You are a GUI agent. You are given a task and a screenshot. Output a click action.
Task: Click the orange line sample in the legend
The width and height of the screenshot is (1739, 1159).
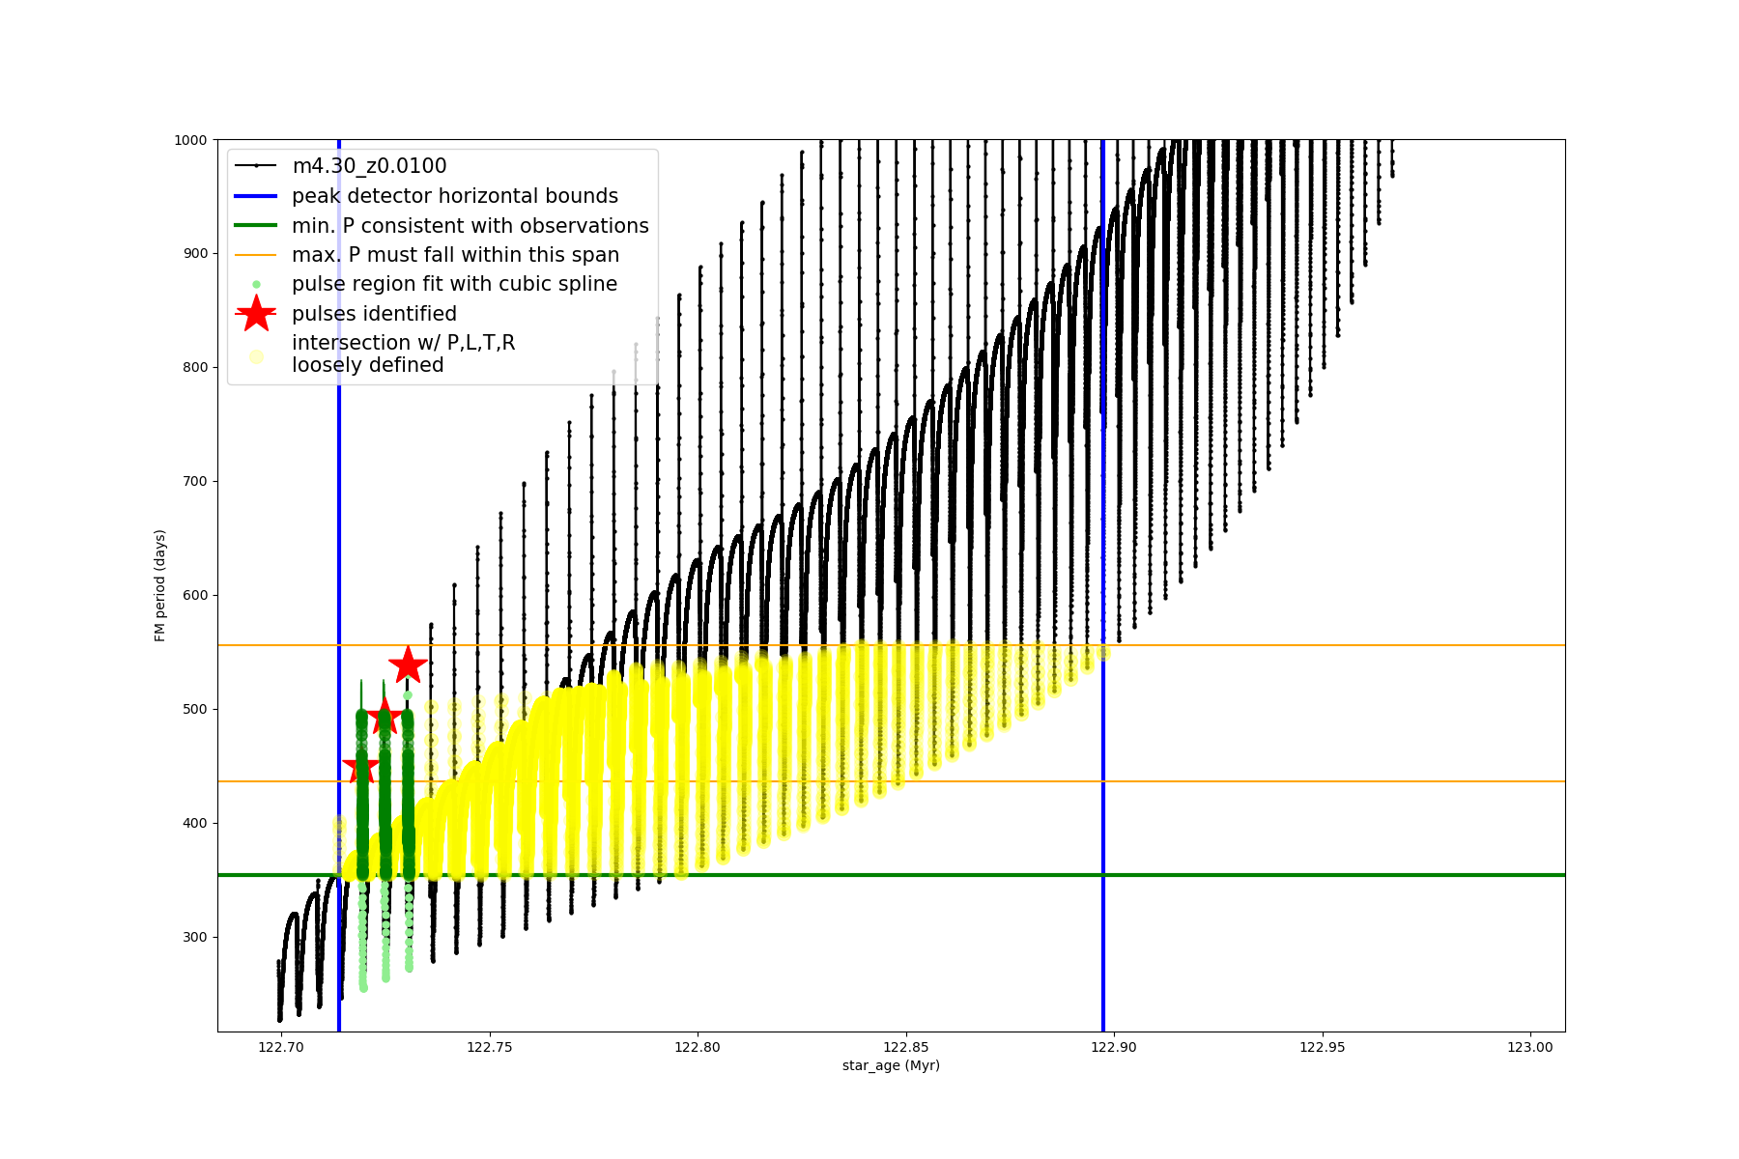pos(256,255)
